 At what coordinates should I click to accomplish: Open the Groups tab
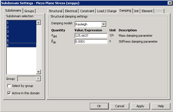(29, 11)
